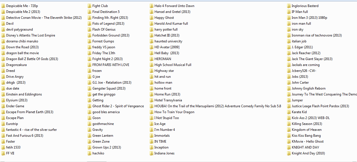Select the Dragonzakura folder icon

[3, 65]
